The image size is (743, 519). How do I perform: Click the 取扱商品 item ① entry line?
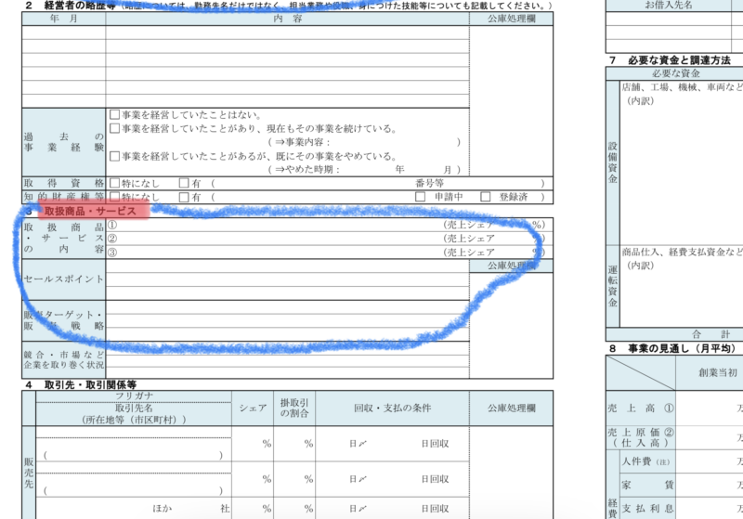tap(280, 225)
